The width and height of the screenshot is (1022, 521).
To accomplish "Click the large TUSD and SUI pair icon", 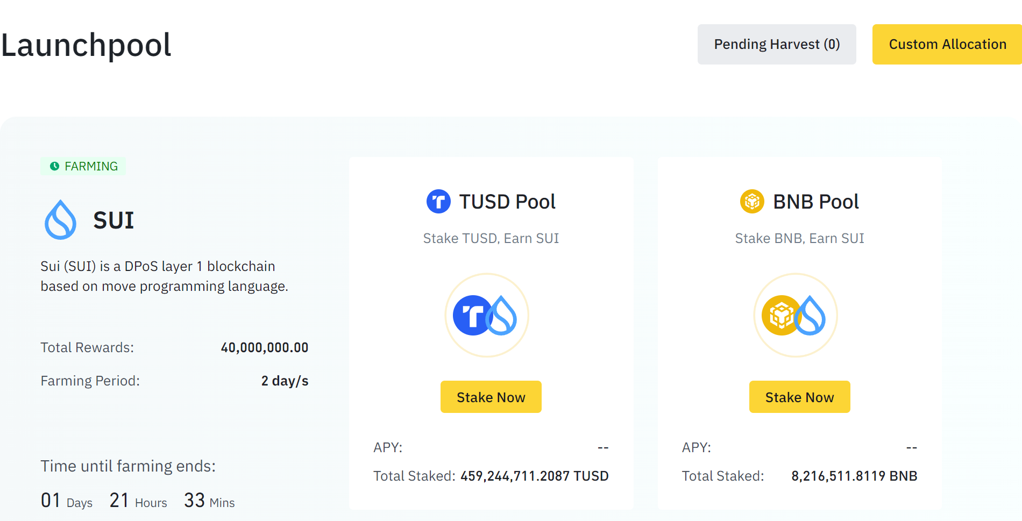I will [x=487, y=315].
